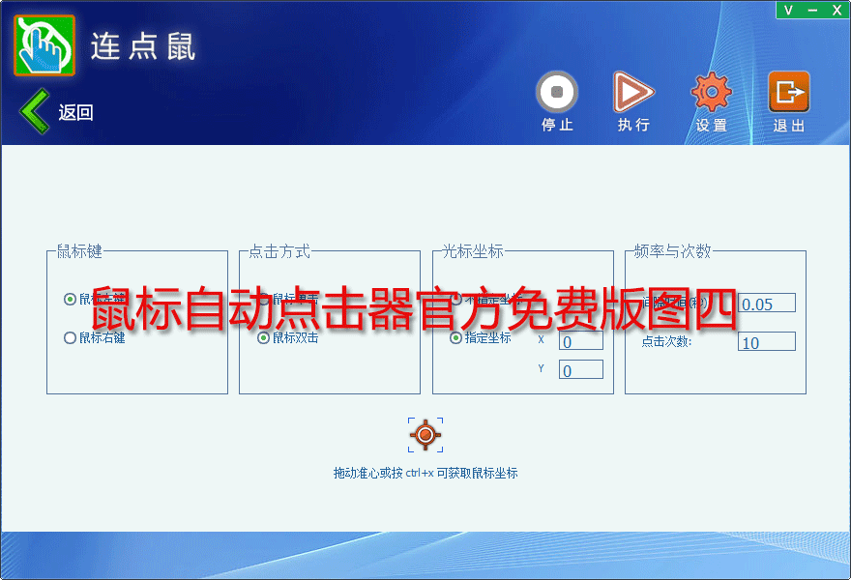Click the 频率与次数 group title
The width and height of the screenshot is (851, 580).
[672, 251]
